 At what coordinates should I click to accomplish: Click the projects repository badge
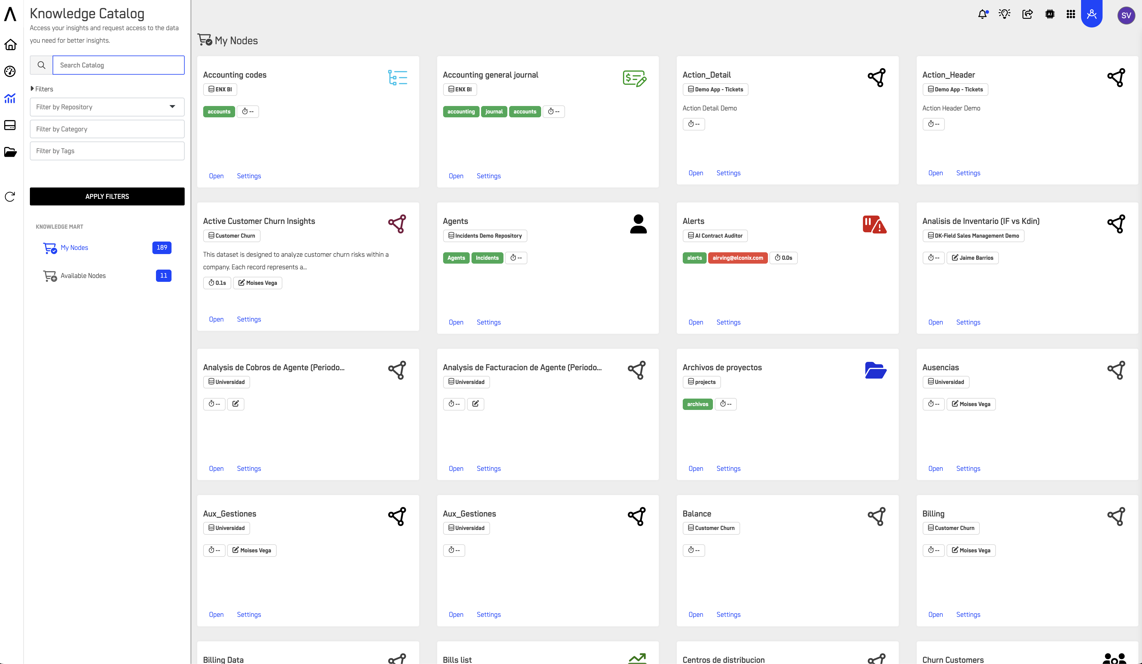coord(702,382)
